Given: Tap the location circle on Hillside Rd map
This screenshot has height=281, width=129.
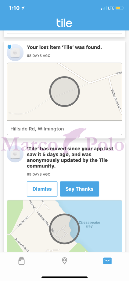Looking at the screenshot, I should tap(64, 92).
